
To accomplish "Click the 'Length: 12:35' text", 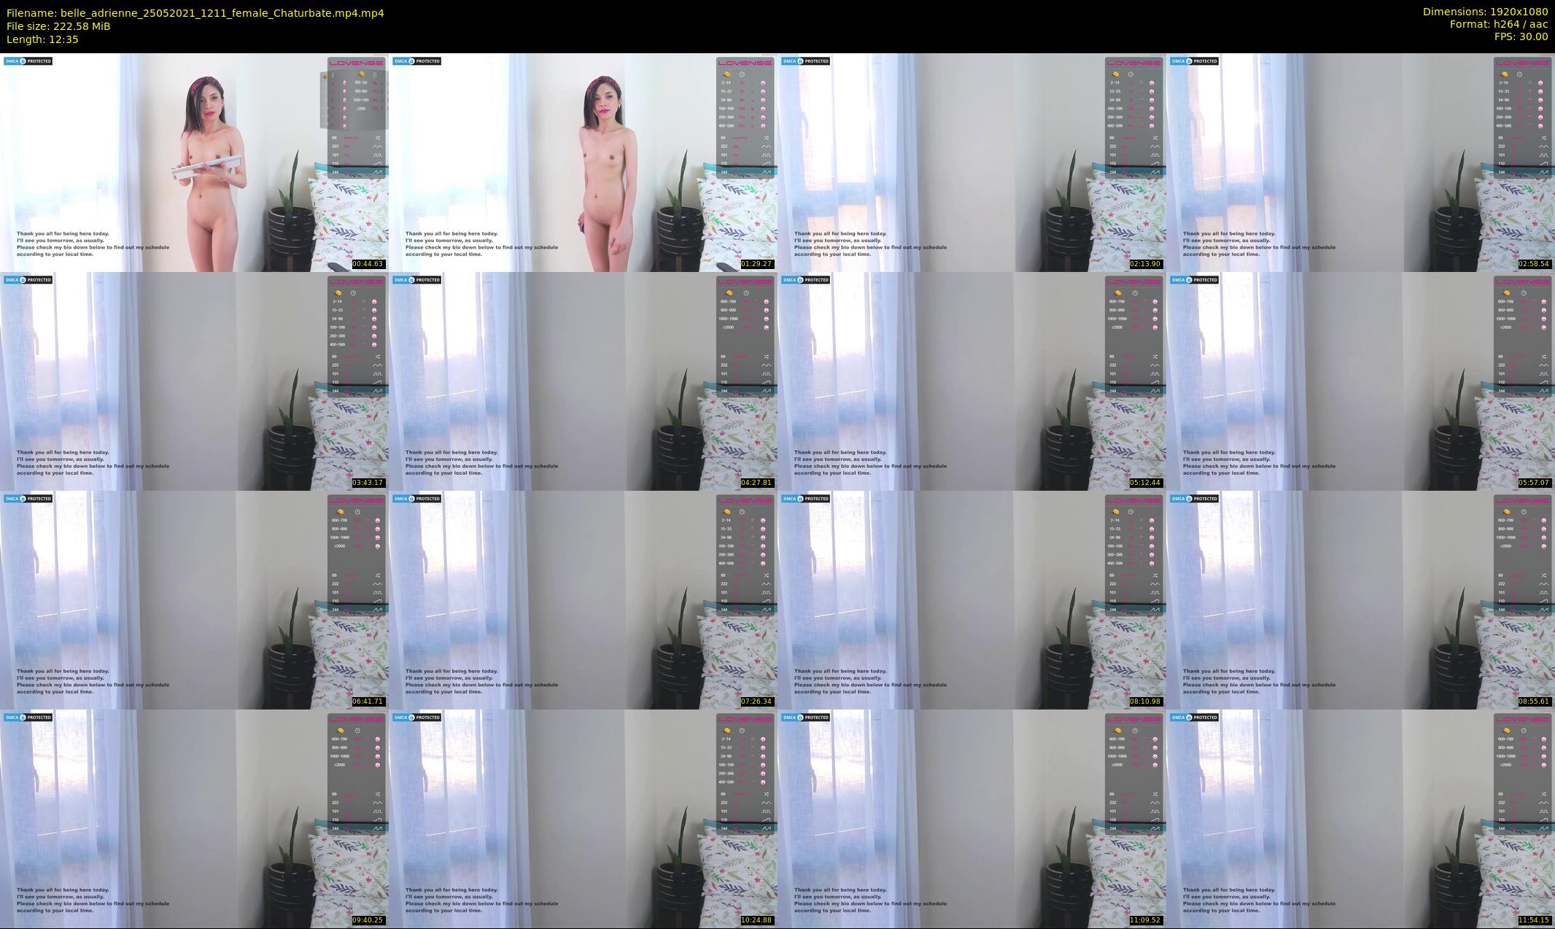I will click(42, 39).
